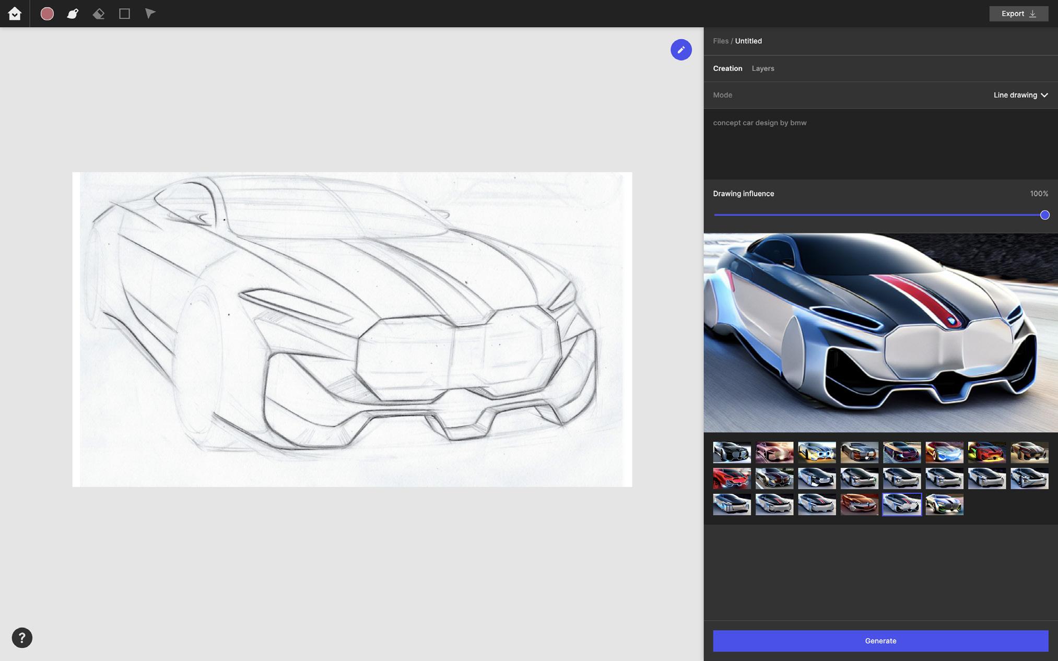Click the download icon in Export

click(1032, 14)
